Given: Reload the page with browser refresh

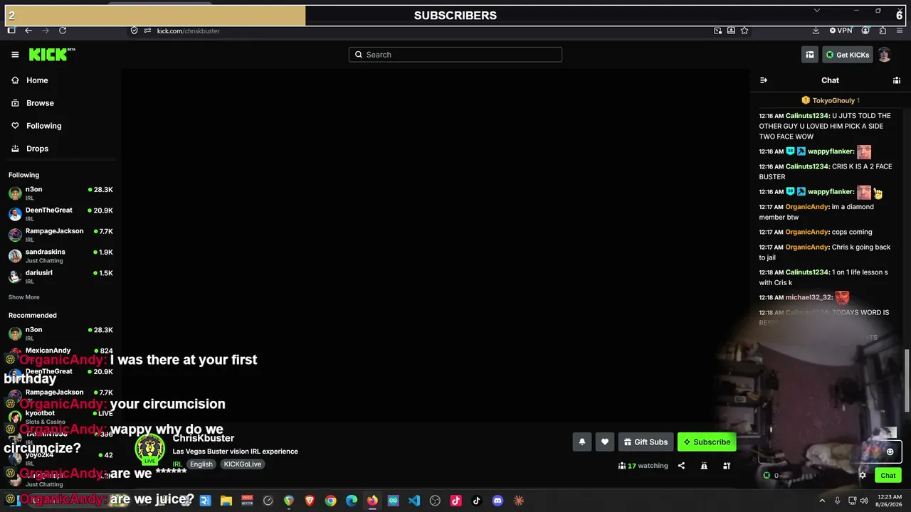Looking at the screenshot, I should click(63, 31).
